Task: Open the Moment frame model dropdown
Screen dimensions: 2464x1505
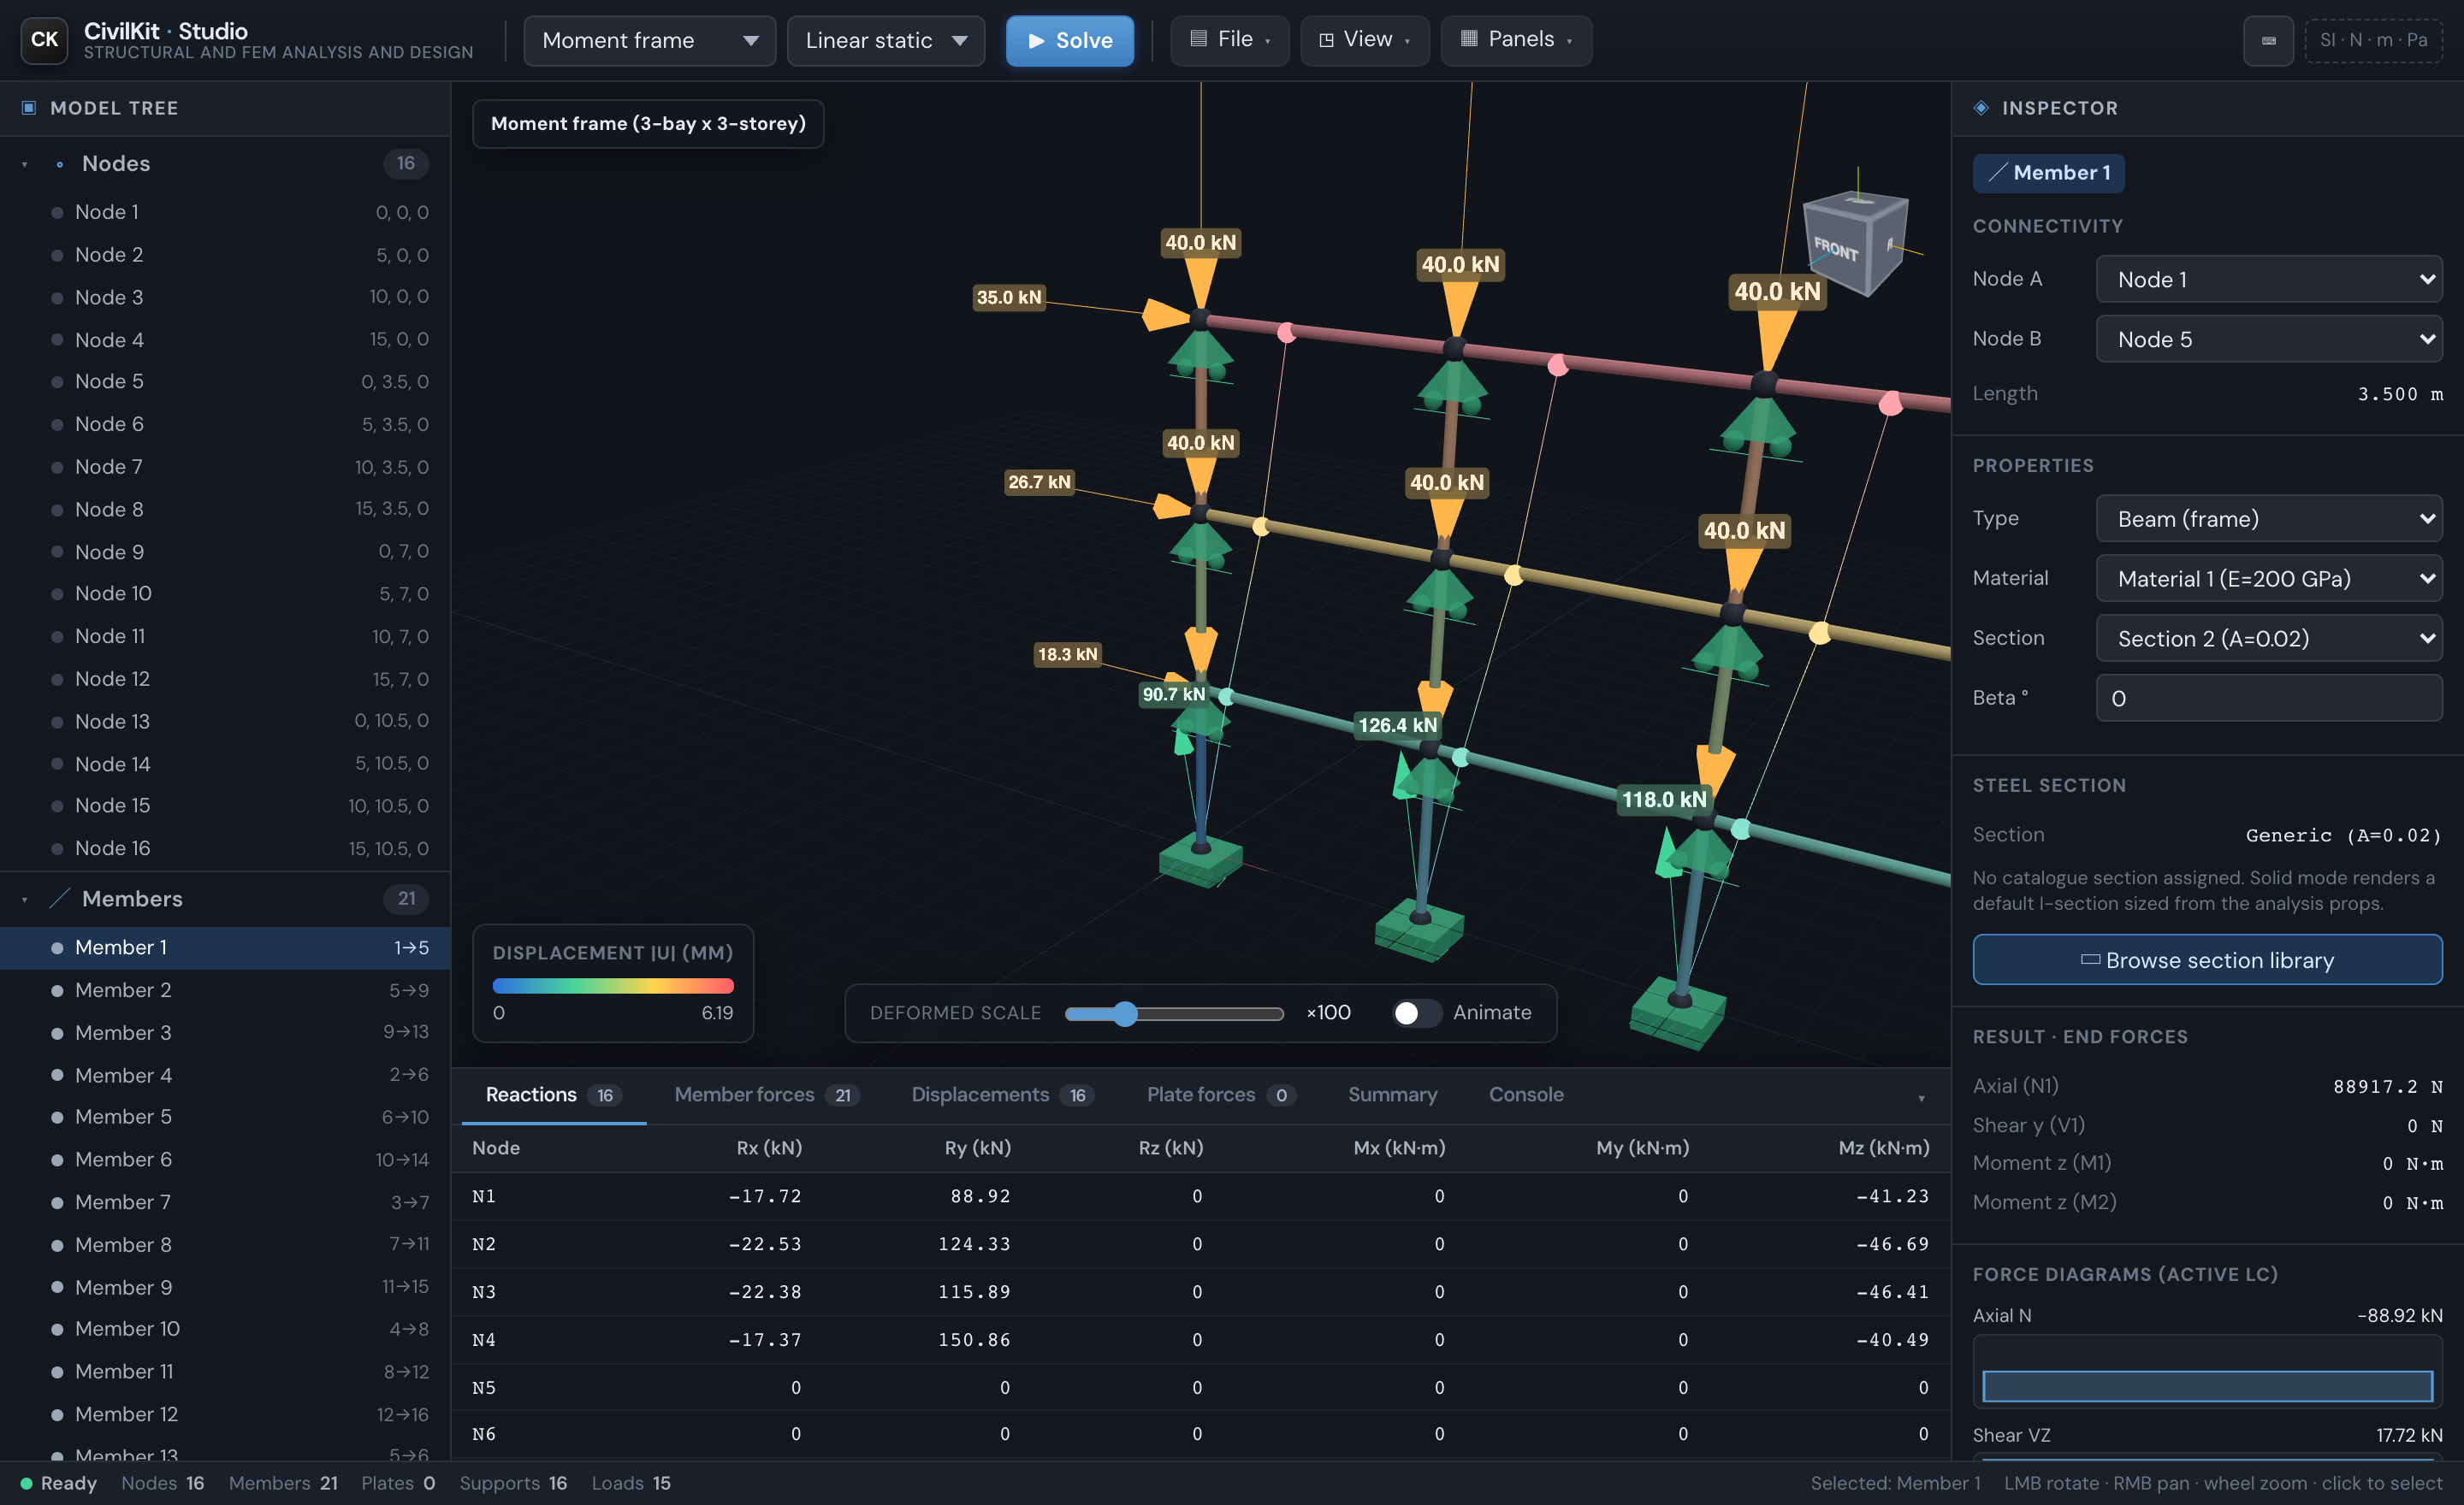Action: (649, 41)
